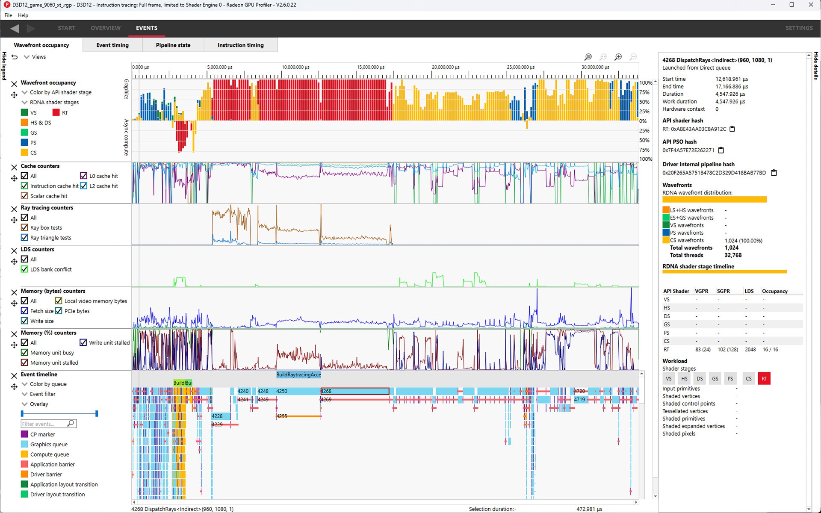Viewport: 821px width, 513px height.
Task: Expand the Event filter dropdown
Action: [x=25, y=394]
